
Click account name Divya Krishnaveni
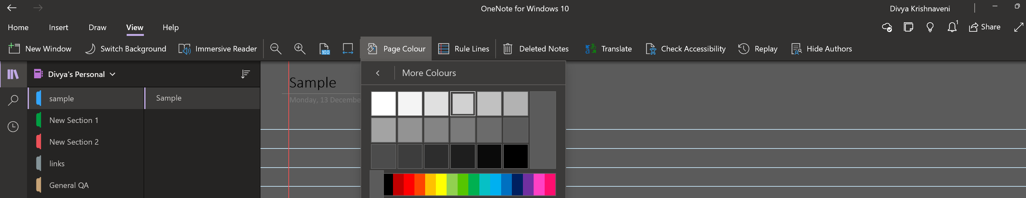click(920, 8)
